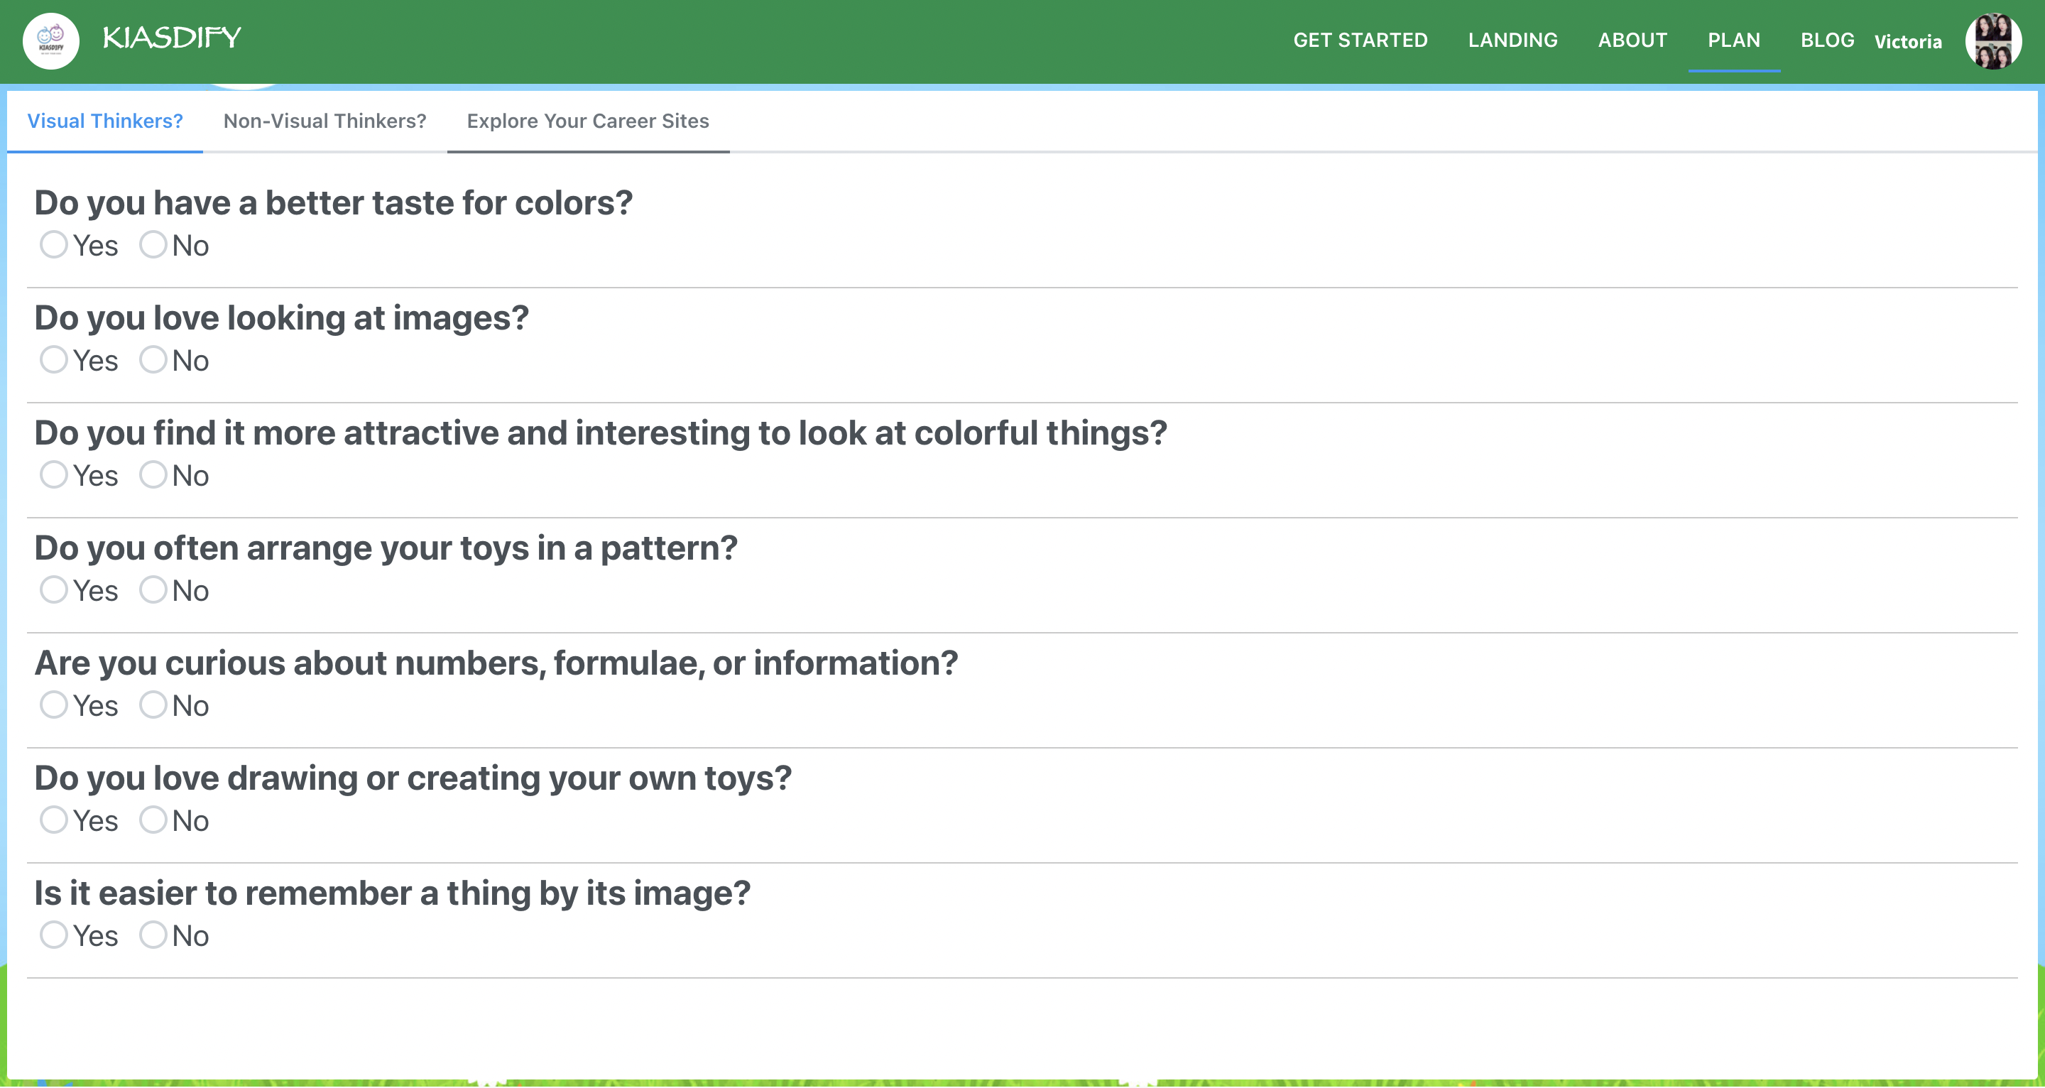
Task: Select Yes for colorful things question
Action: coord(53,475)
